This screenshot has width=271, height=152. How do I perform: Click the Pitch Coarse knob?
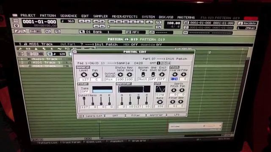click(x=175, y=74)
